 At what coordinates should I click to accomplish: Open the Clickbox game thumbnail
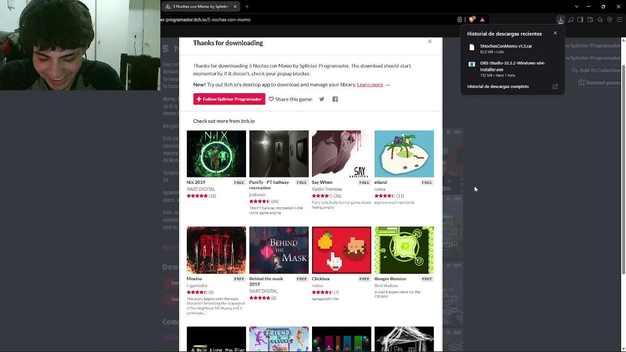(x=341, y=250)
